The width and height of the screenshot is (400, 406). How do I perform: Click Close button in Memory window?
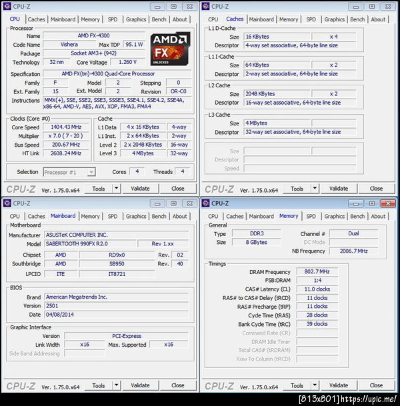pyautogui.click(x=377, y=385)
